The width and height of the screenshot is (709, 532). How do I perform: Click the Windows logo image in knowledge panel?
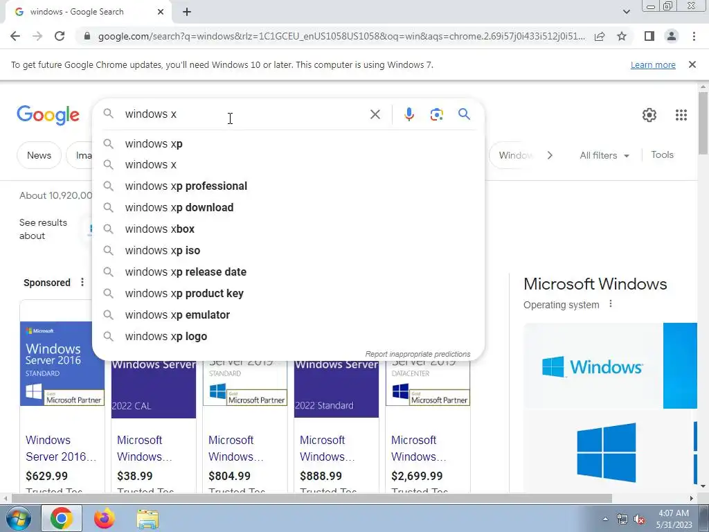tap(593, 366)
